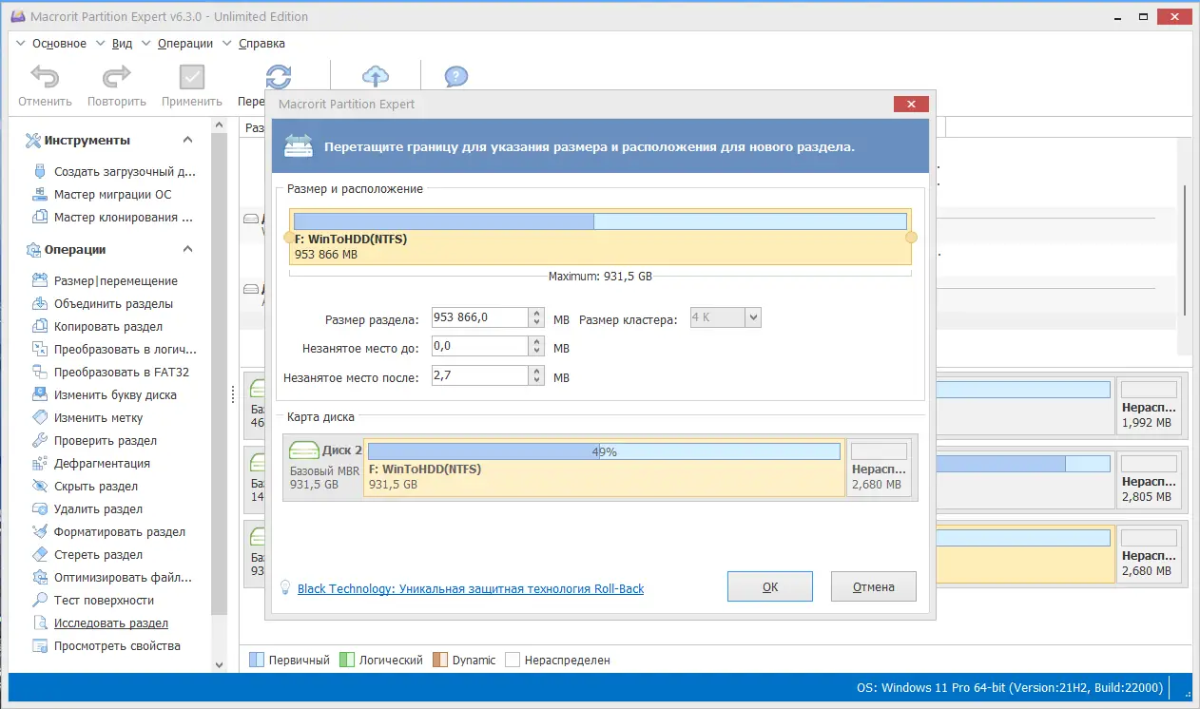Collapse the Операции section

(187, 250)
